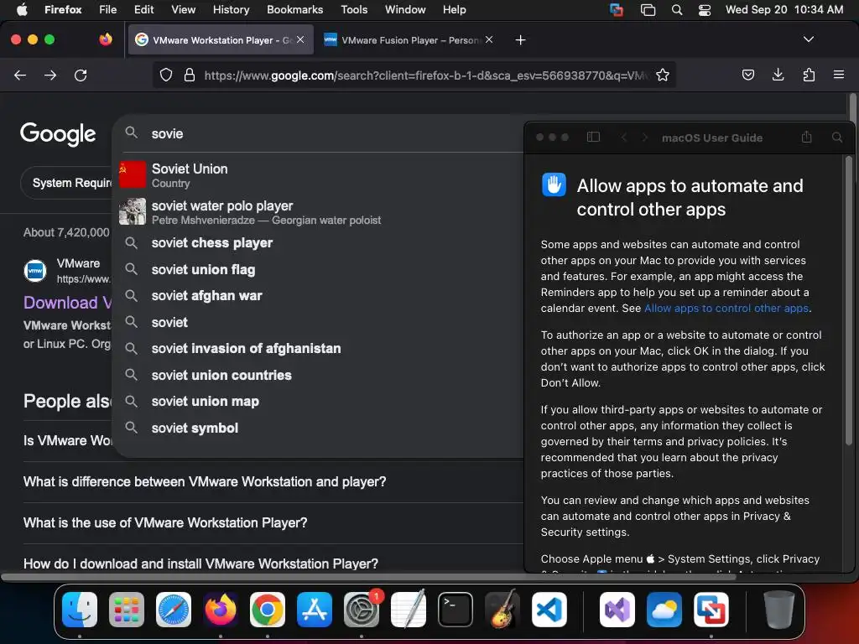
Task: Click the Soviet Union flag thumbnail
Action: click(133, 174)
